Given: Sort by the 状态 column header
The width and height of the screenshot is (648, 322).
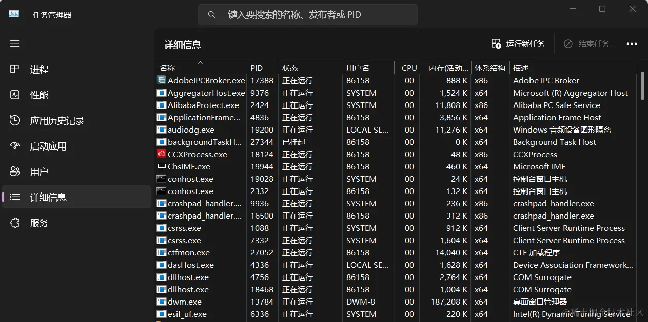Looking at the screenshot, I should (311, 68).
